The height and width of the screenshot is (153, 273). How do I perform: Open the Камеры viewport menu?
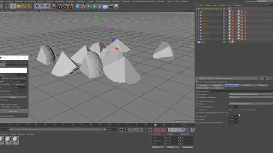[x=9, y=11]
